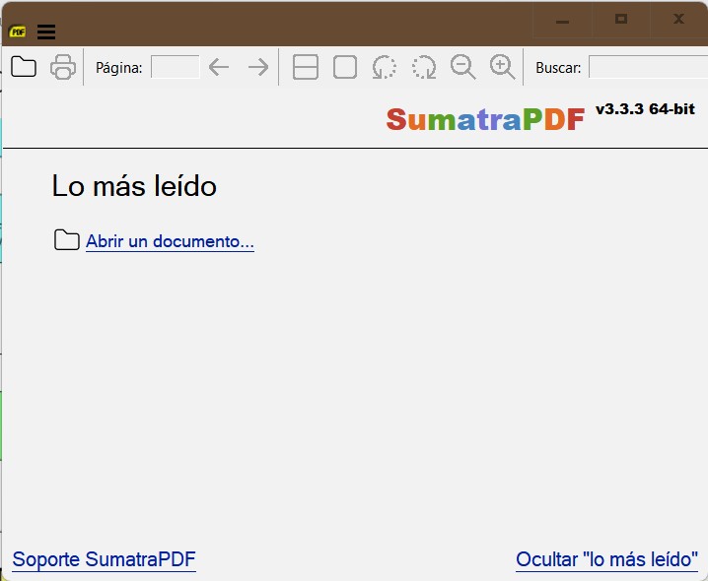Open the hamburger menu
This screenshot has height=581, width=708.
click(x=45, y=32)
